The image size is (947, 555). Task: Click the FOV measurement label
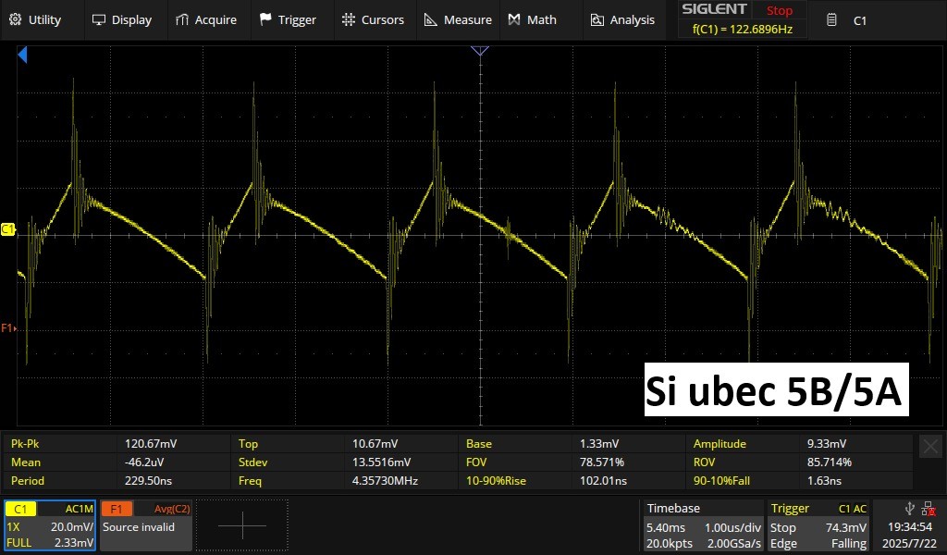point(476,462)
